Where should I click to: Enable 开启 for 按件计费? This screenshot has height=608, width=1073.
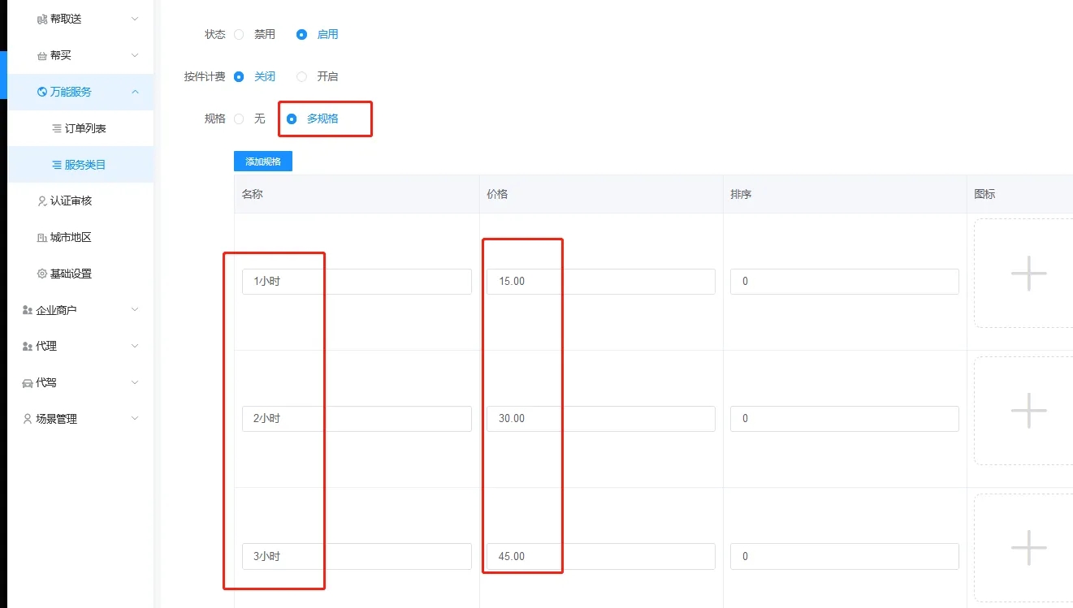(302, 77)
